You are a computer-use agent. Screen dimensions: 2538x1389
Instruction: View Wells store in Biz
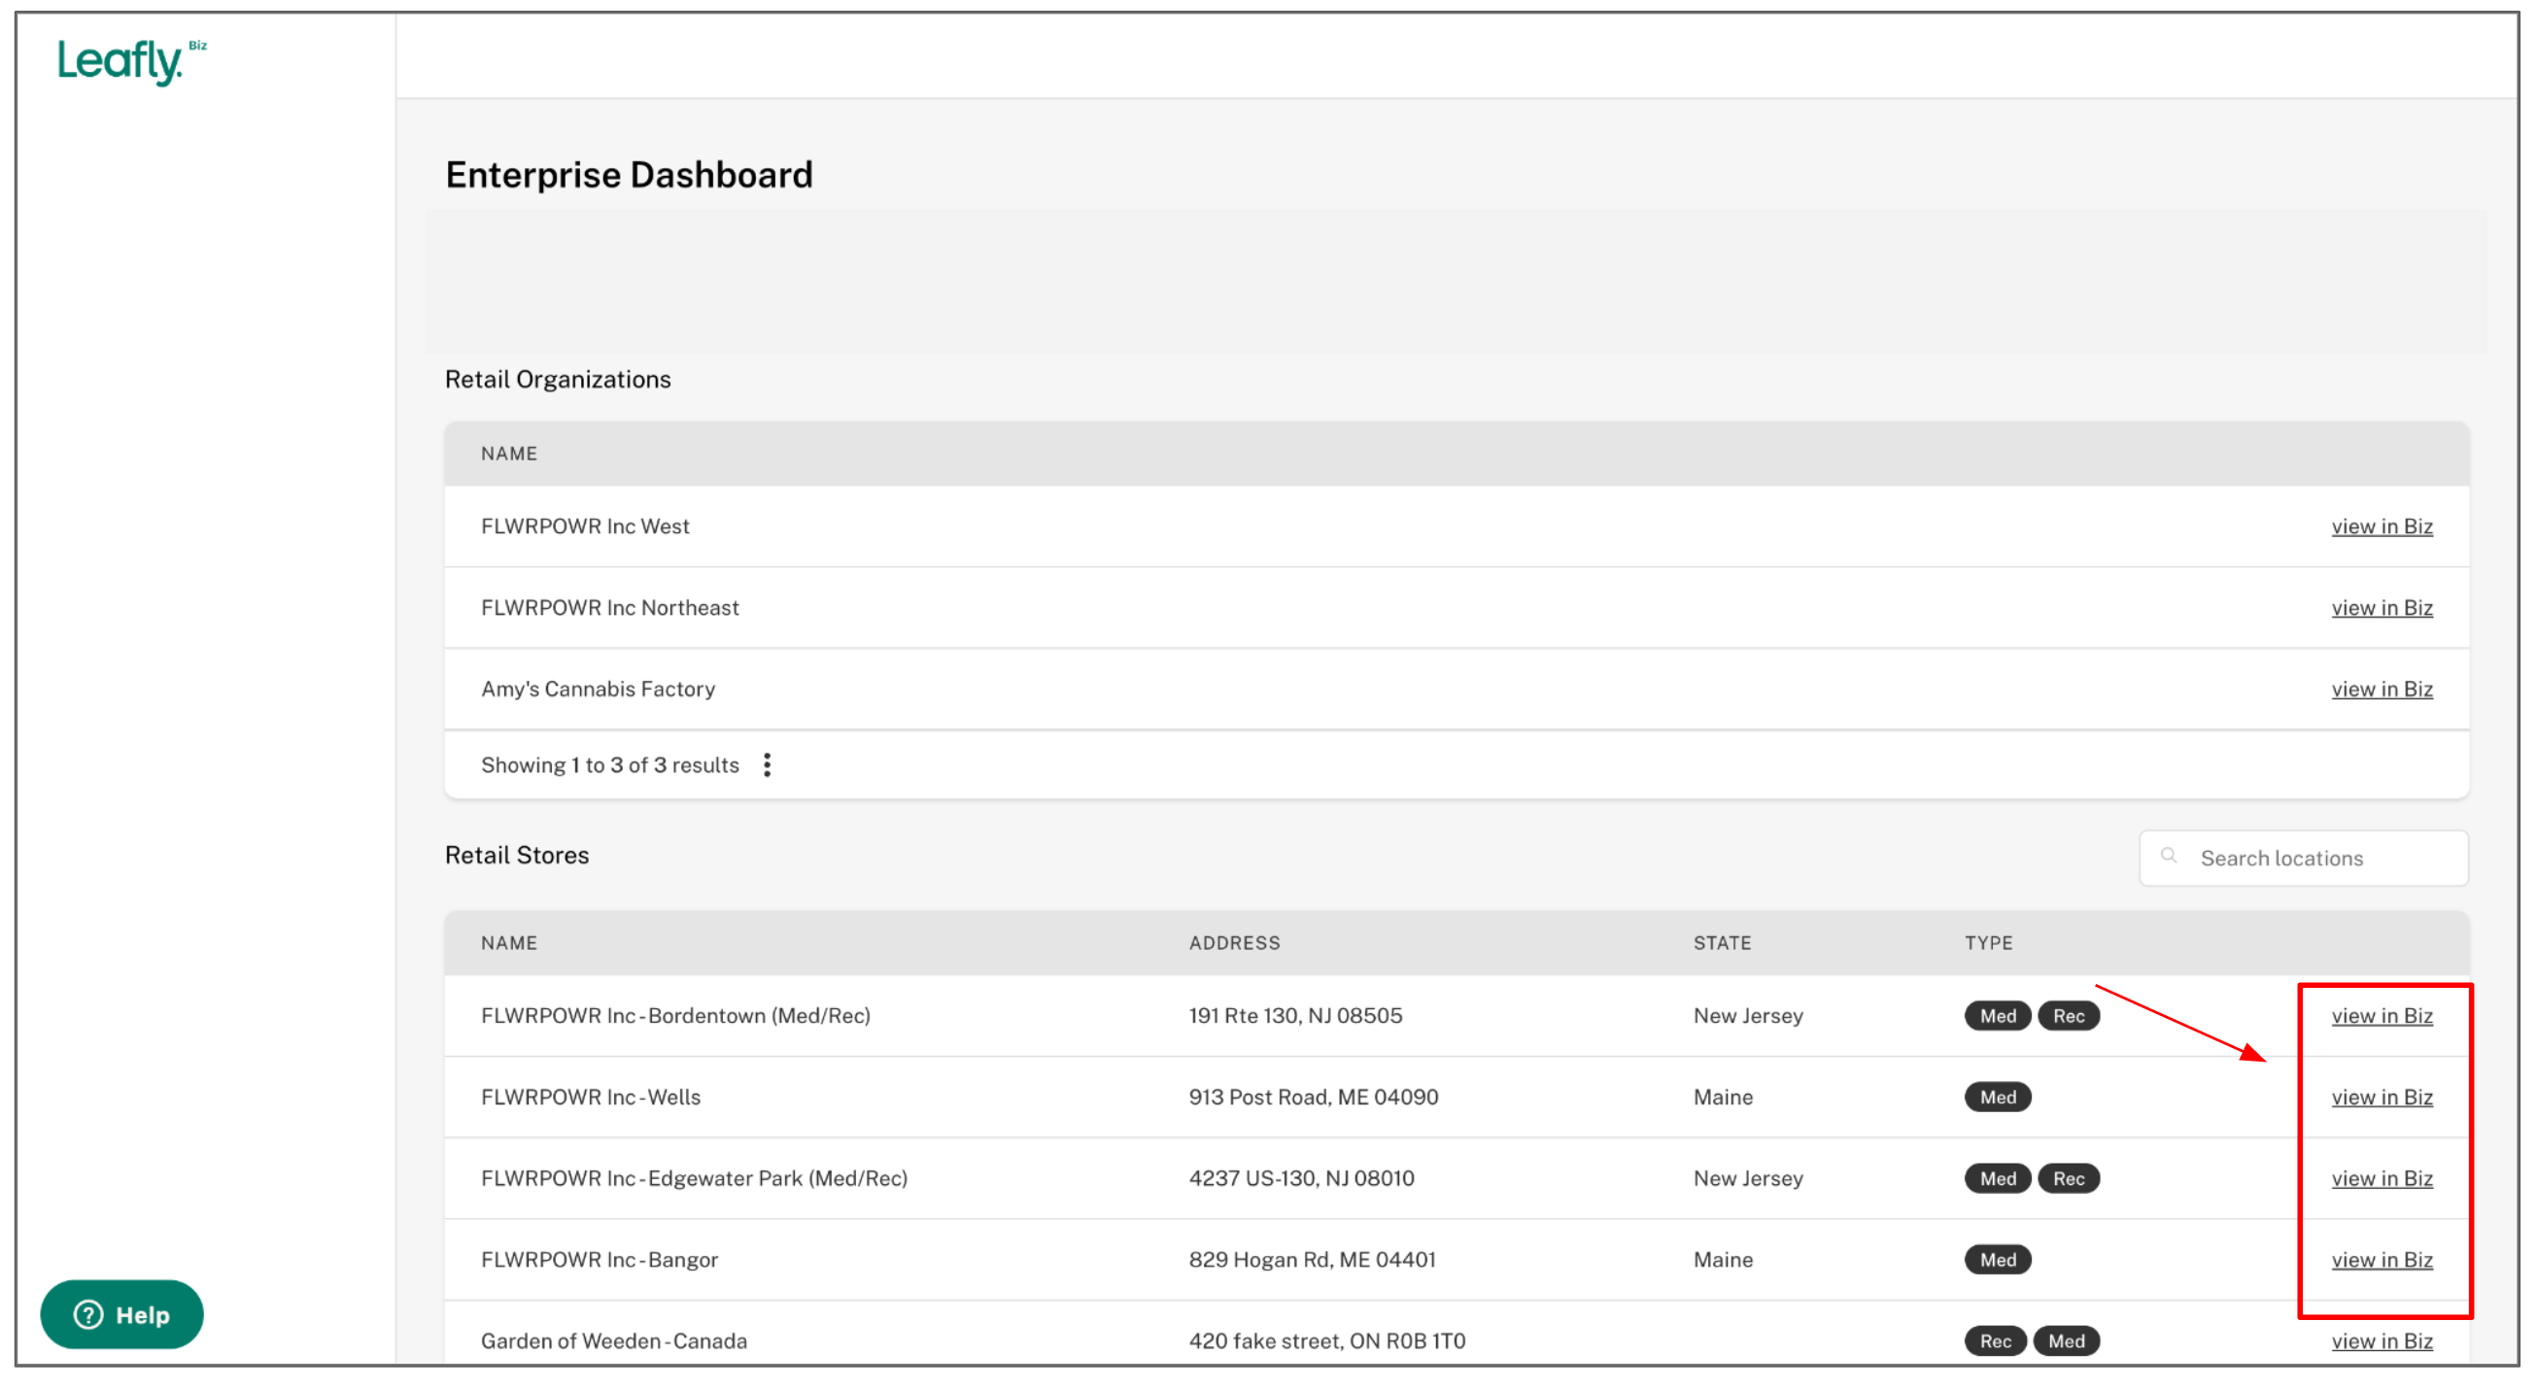(x=2382, y=1098)
